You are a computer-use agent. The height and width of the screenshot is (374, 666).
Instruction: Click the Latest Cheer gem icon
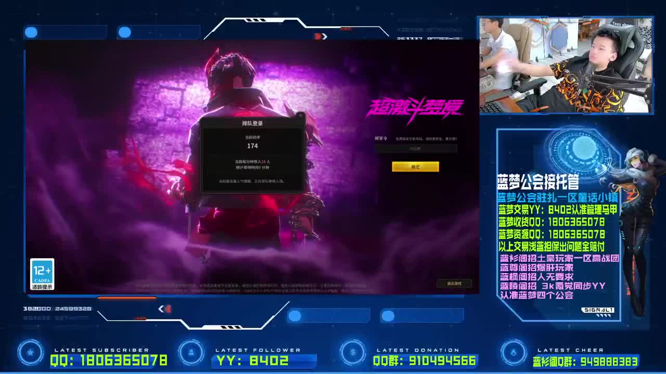[514, 353]
